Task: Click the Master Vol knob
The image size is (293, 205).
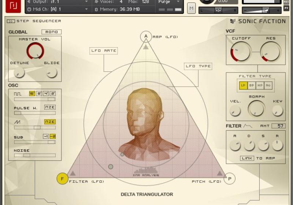Action: tap(35, 51)
